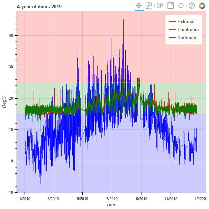Toggle the External series in legend
The width and height of the screenshot is (209, 209).
pos(186,21)
